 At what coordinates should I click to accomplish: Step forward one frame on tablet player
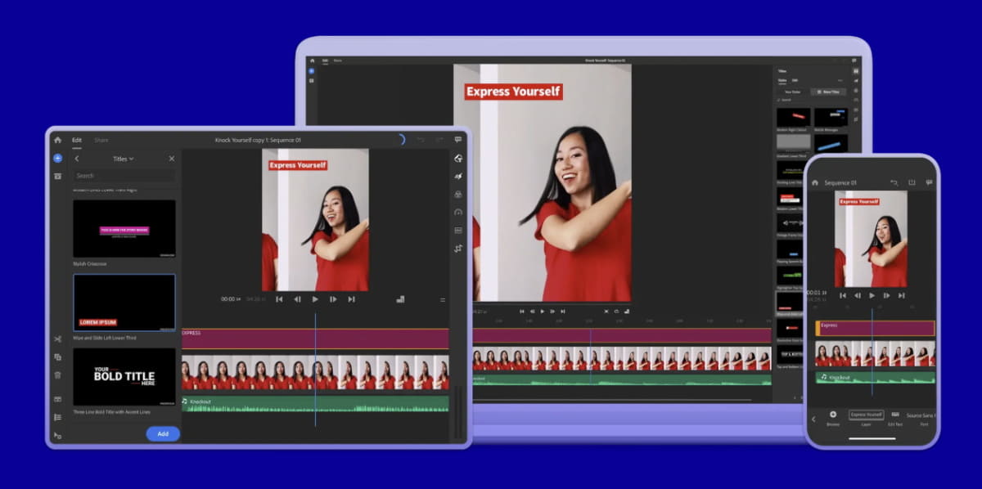tap(333, 299)
